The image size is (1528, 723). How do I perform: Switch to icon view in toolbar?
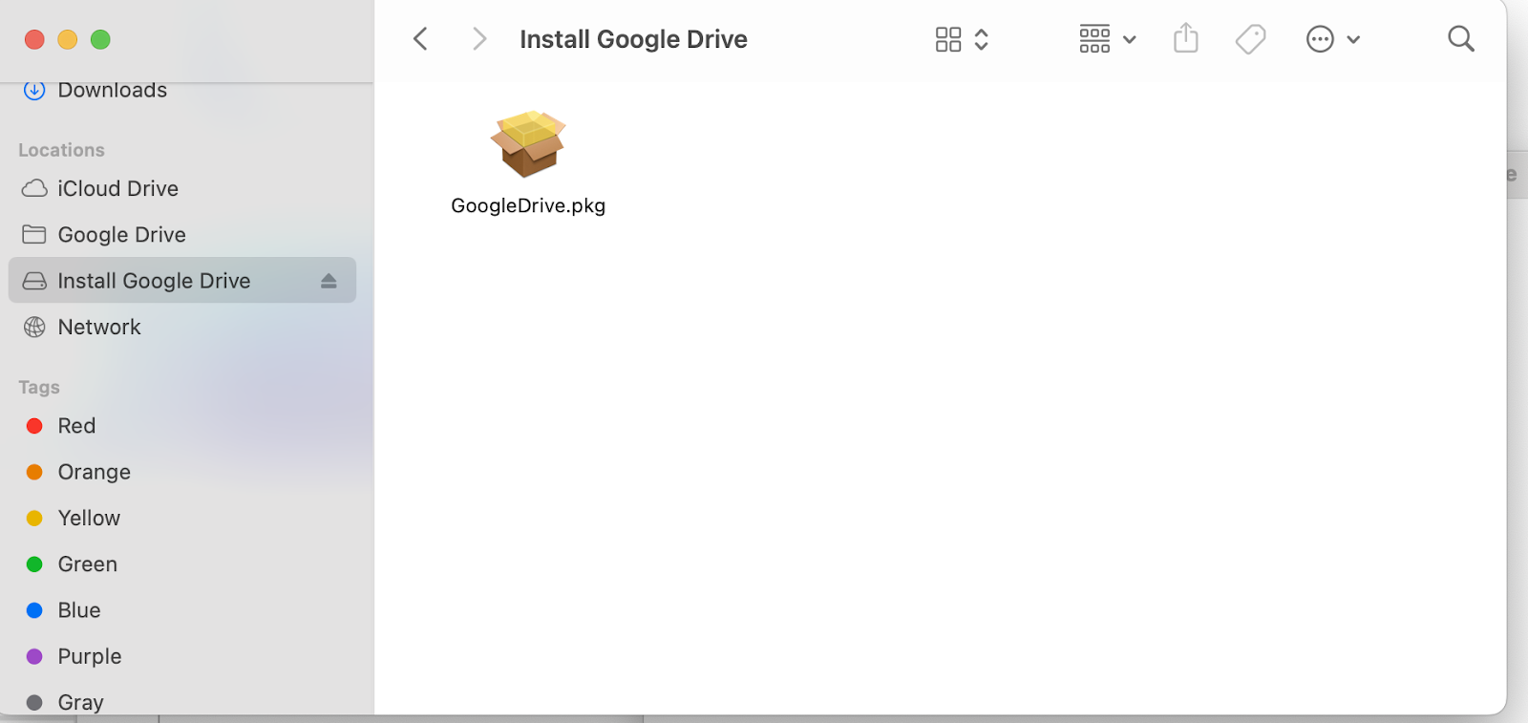pyautogui.click(x=948, y=39)
